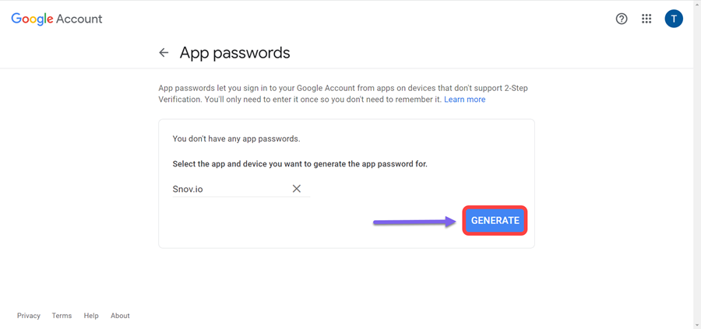Open the help question mark icon
The image size is (701, 329).
(622, 19)
